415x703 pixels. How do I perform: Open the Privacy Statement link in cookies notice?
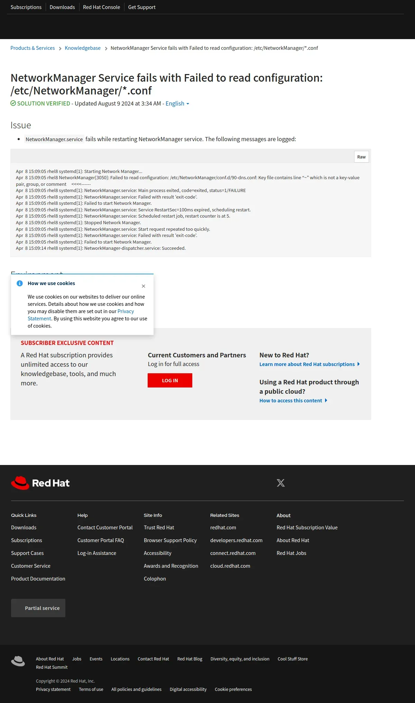tap(81, 315)
